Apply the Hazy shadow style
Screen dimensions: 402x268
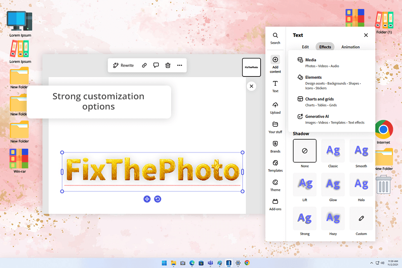[x=333, y=218]
